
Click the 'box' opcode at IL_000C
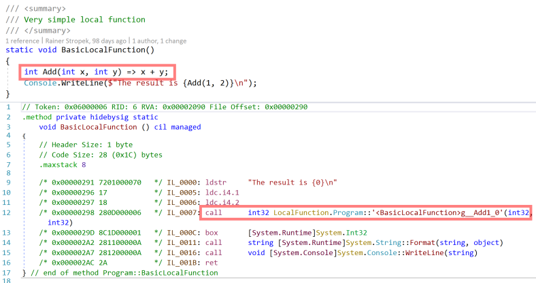[212, 233]
